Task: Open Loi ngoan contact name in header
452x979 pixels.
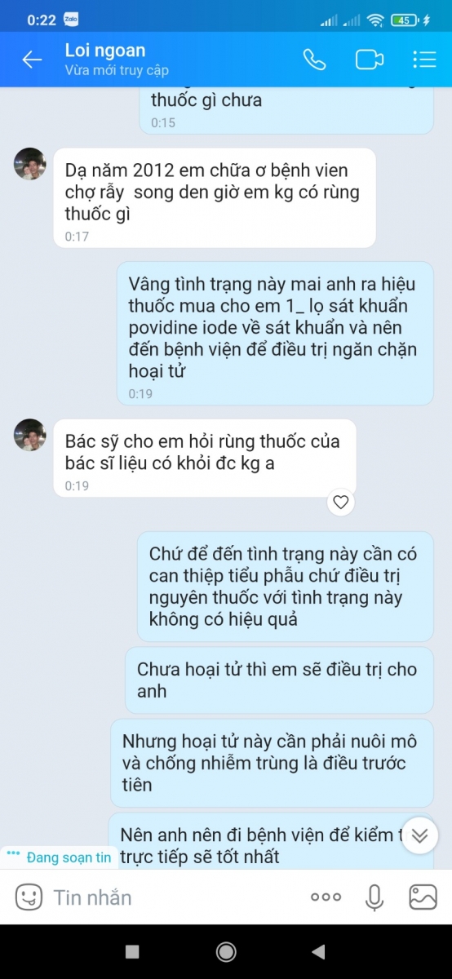Action: coord(105,51)
